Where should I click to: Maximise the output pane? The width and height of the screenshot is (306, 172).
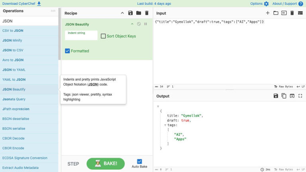(x=300, y=96)
